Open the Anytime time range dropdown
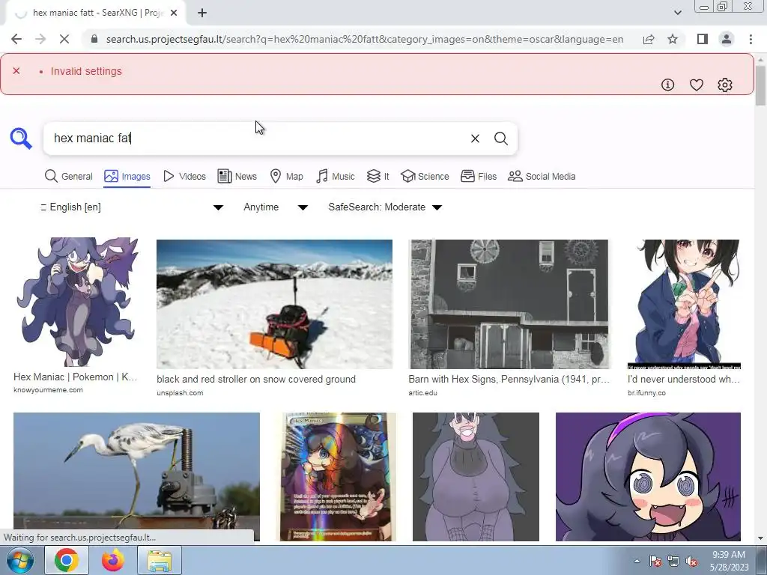The width and height of the screenshot is (767, 575). pos(276,207)
